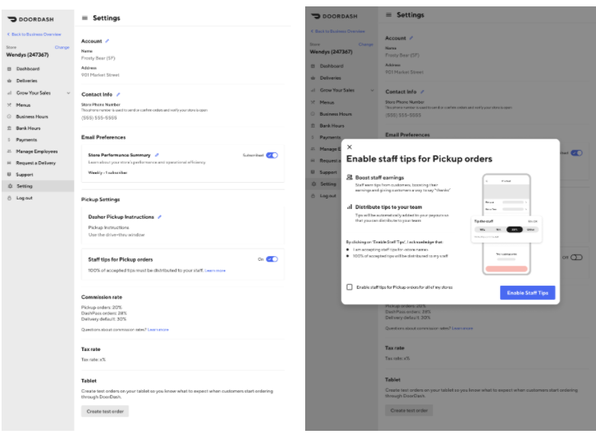Viewport: 596px width, 434px height.
Task: Close the Enable staff tips dialog with X
Action: [x=349, y=147]
